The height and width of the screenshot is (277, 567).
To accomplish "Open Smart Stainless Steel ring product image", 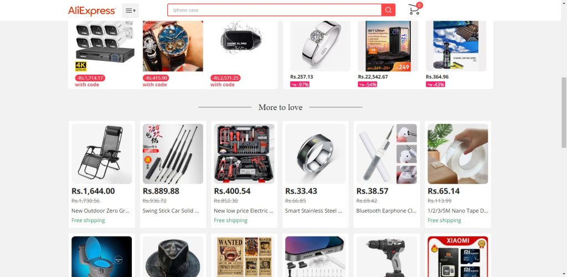I will point(315,154).
